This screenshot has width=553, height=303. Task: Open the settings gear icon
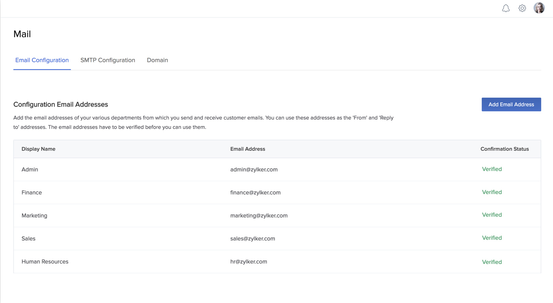522,8
